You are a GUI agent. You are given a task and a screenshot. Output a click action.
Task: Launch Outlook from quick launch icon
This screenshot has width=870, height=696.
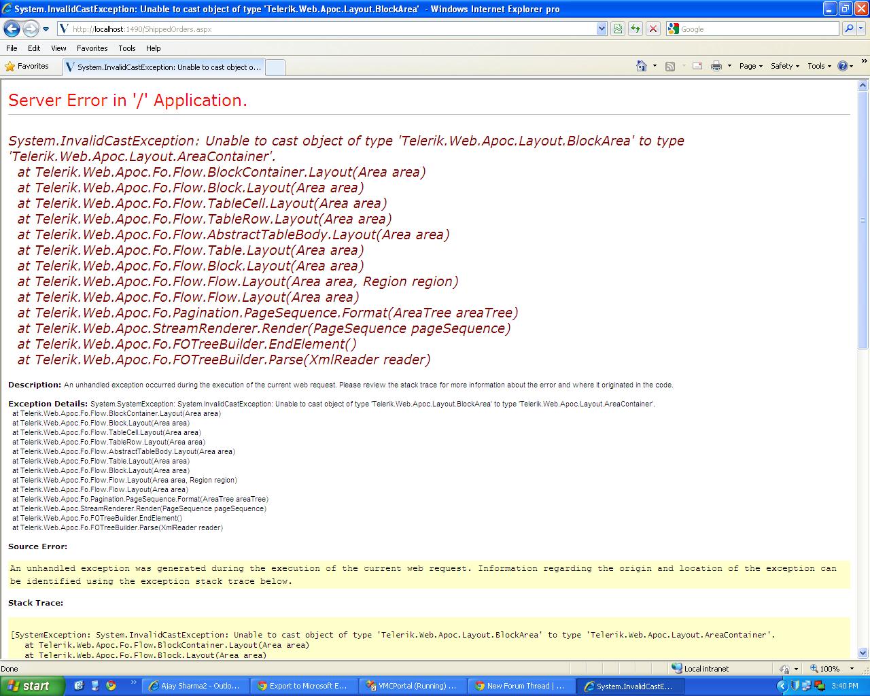(x=79, y=686)
